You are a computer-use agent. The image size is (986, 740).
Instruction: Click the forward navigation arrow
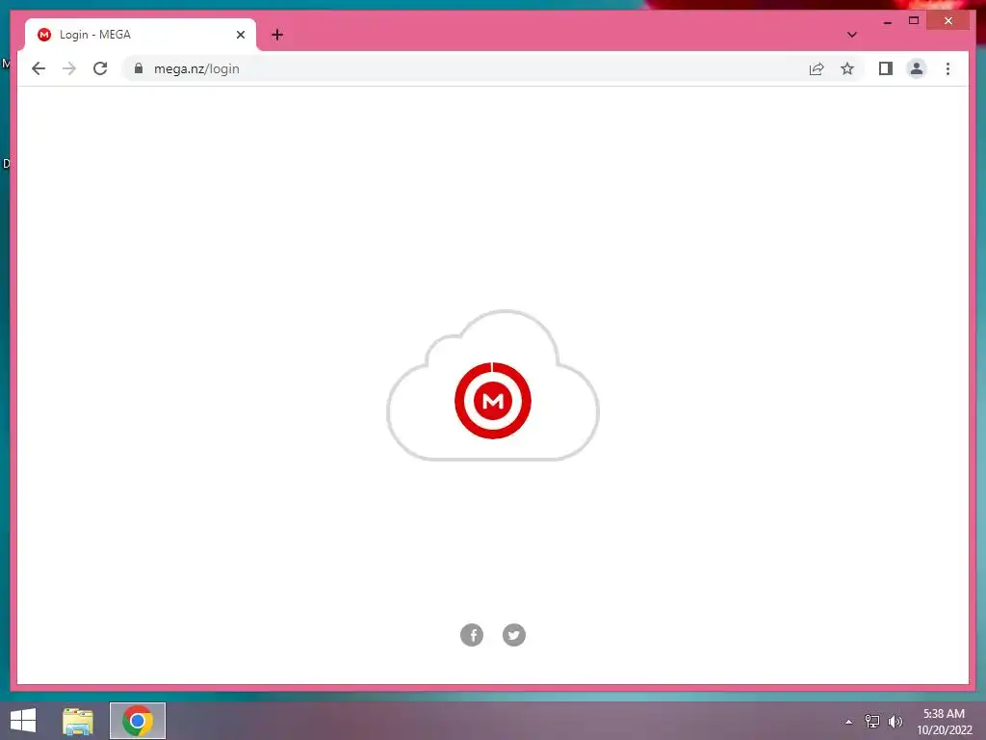click(x=69, y=68)
